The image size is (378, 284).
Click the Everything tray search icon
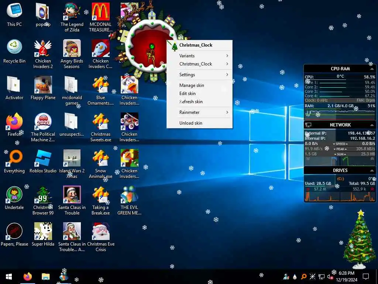pos(304,277)
